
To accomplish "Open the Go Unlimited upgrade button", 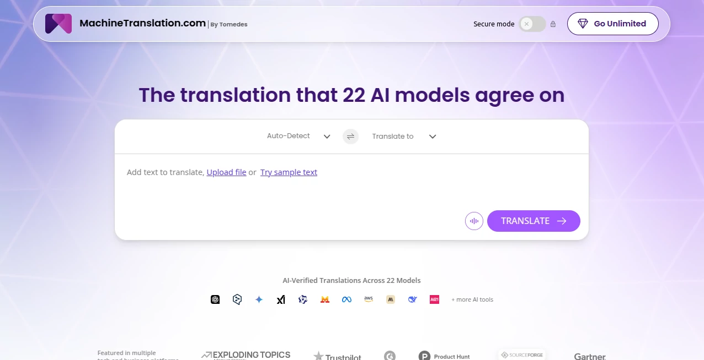I will point(612,24).
